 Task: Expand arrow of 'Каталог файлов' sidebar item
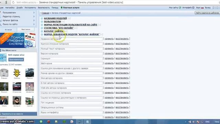[34, 20]
